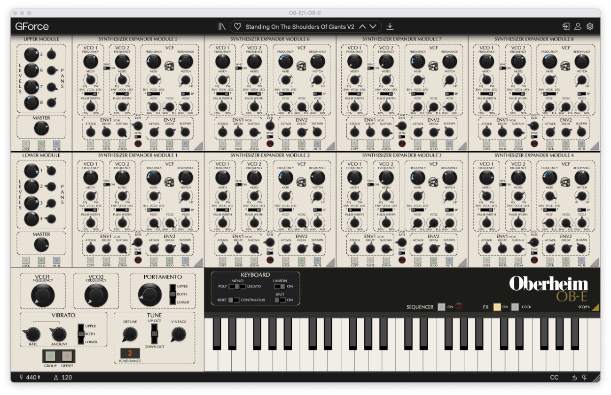The width and height of the screenshot is (611, 395).
Task: Click the Lower Module SOLO button
Action: coord(41,260)
